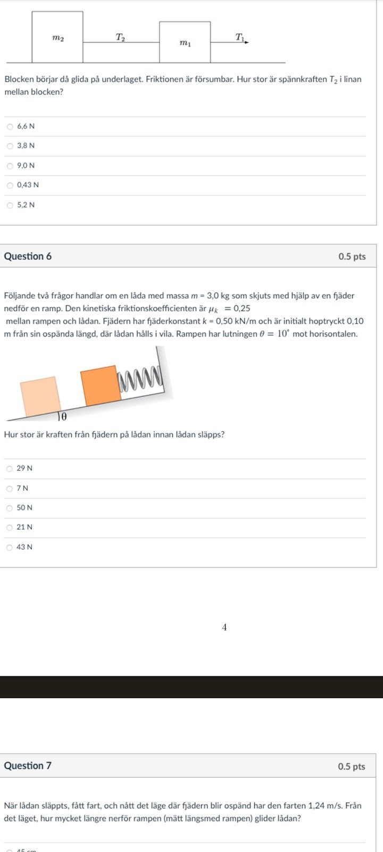Pick the 50 N answer option
This screenshot has width=383, height=852.
click(10, 508)
